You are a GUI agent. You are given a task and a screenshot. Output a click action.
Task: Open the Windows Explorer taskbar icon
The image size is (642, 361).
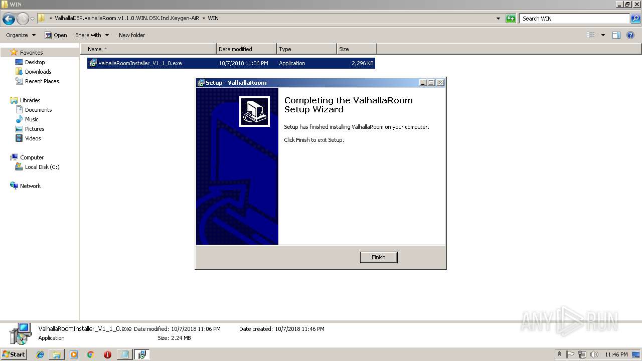tap(57, 354)
